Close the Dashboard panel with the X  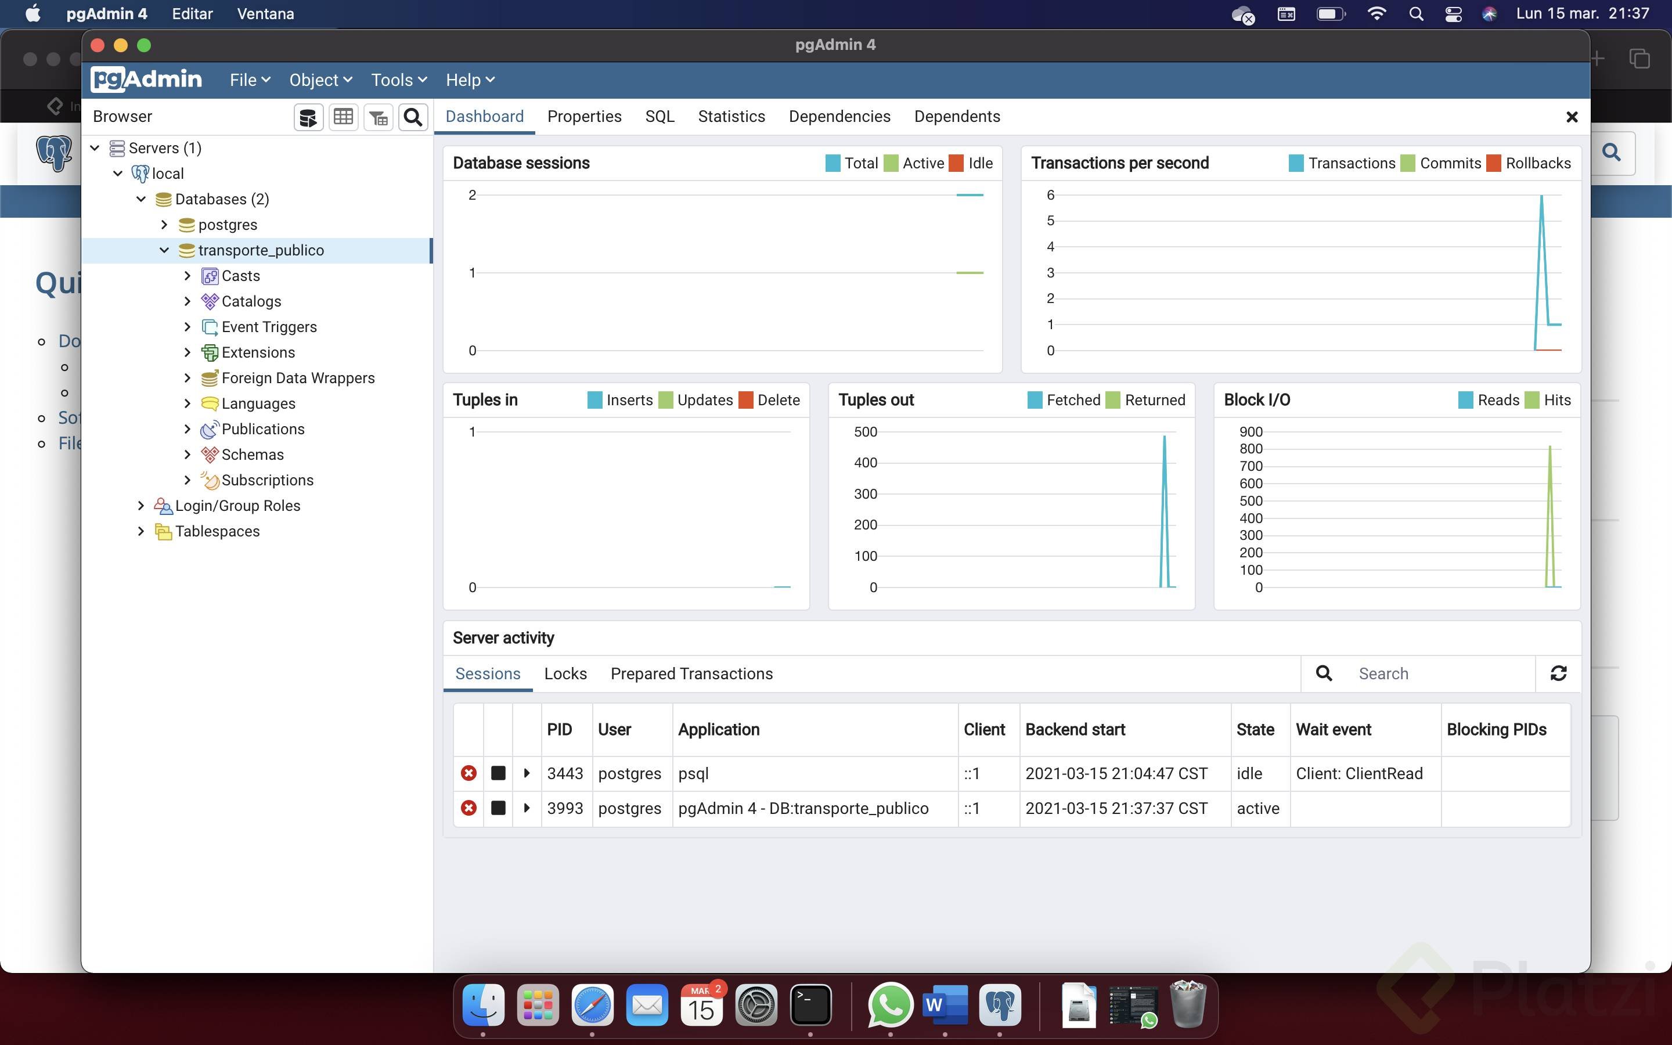click(1572, 117)
